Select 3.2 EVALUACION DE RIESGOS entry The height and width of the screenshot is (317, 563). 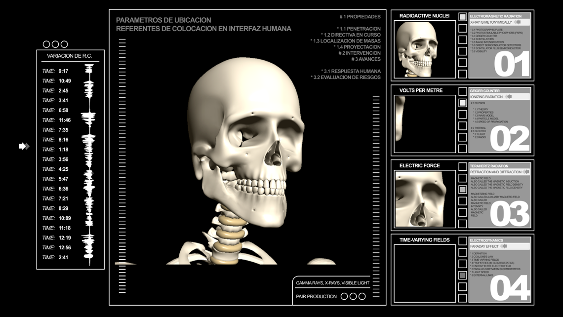(x=346, y=77)
